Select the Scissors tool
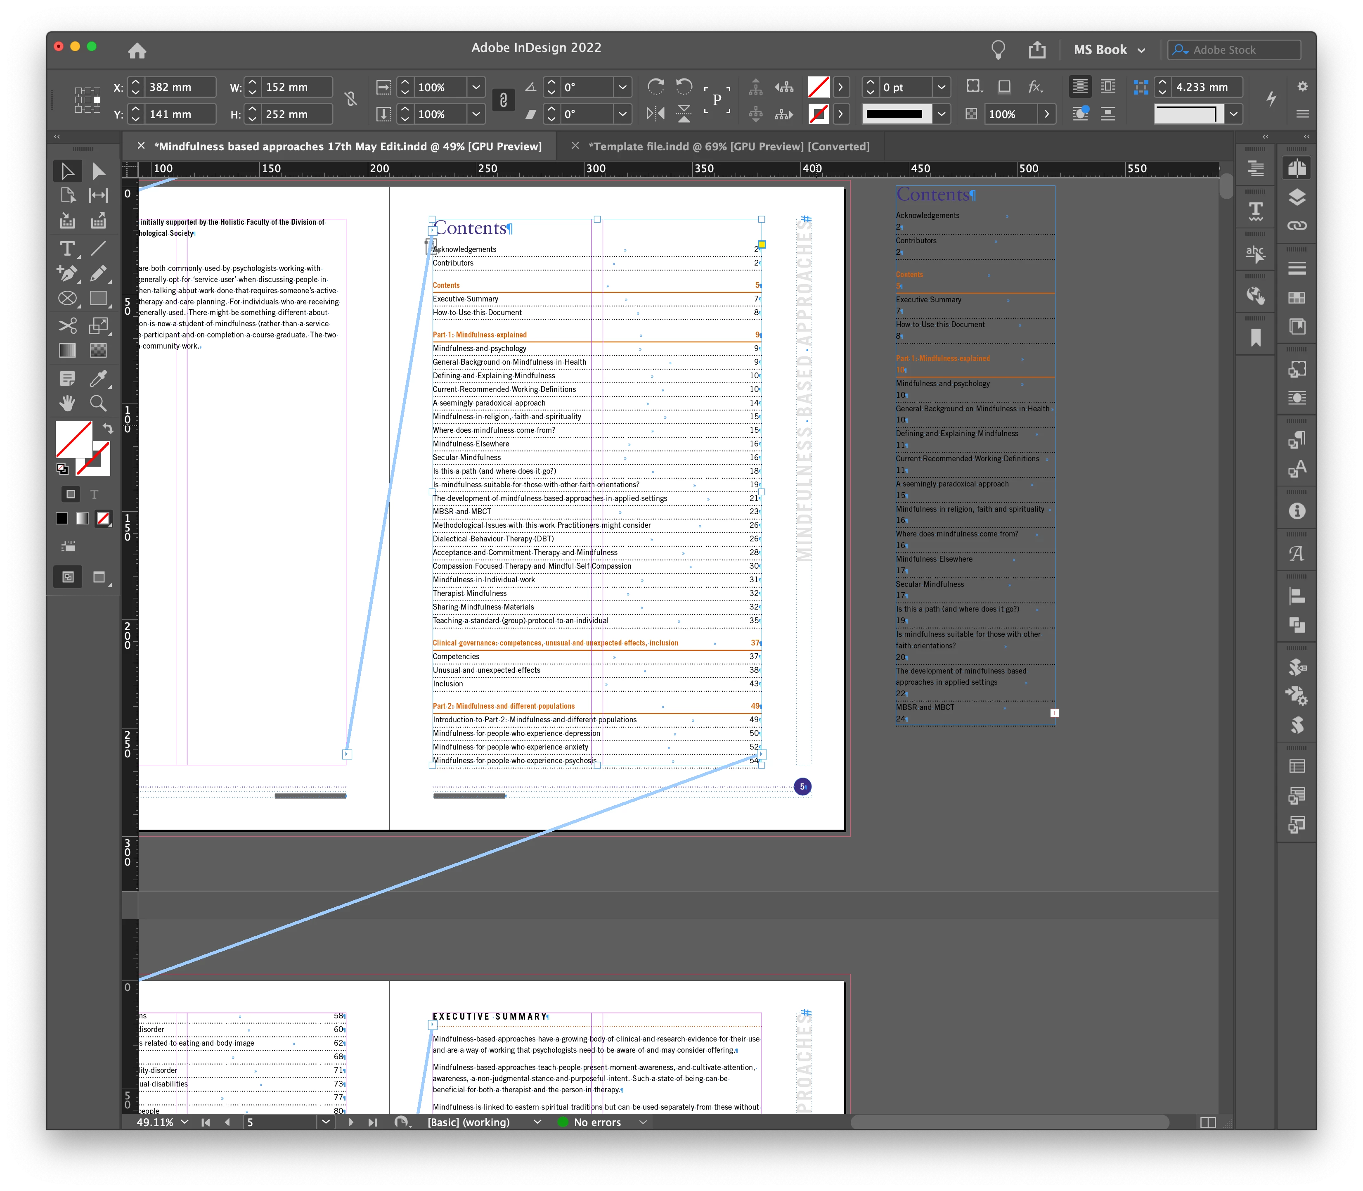The width and height of the screenshot is (1363, 1191). (x=67, y=325)
